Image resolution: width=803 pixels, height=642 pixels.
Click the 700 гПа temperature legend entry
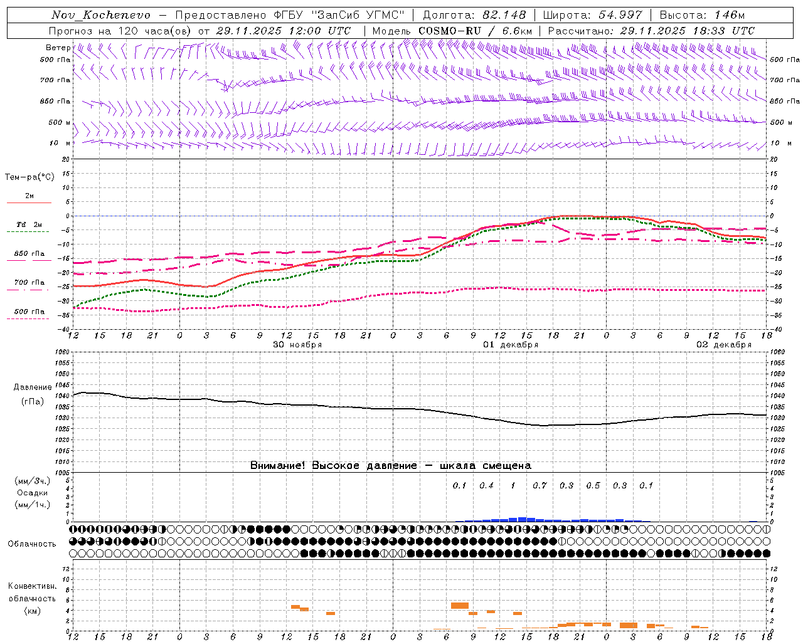tap(29, 283)
